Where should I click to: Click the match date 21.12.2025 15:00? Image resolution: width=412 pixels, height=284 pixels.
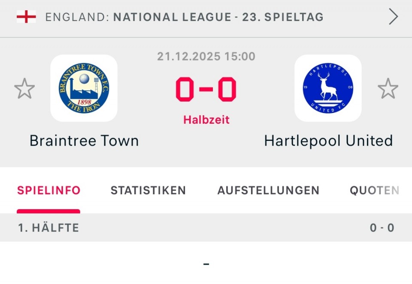click(206, 56)
